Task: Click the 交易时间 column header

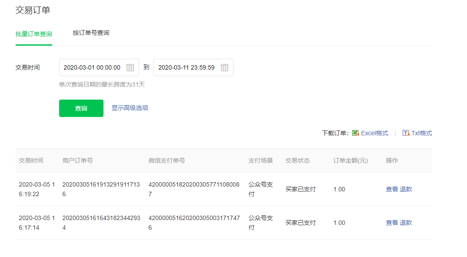Action: pos(31,160)
